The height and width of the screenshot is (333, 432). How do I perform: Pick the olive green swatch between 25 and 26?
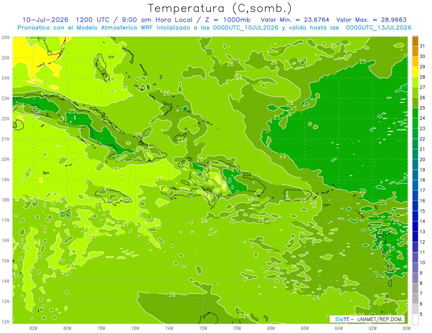pos(415,103)
